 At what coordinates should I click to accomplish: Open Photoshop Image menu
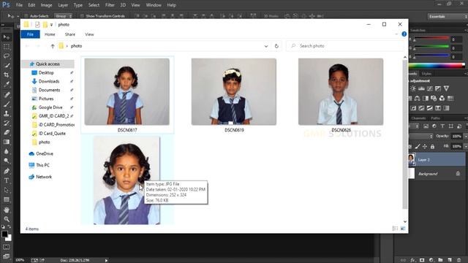(x=46, y=5)
